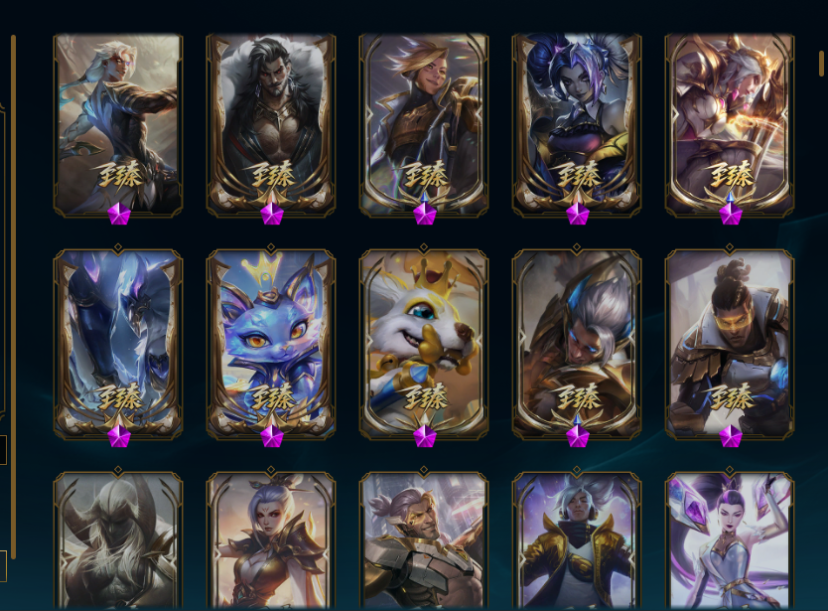Click purple gem beneath blue crowned cat card
The width and height of the screenshot is (828, 611).
[x=271, y=436]
